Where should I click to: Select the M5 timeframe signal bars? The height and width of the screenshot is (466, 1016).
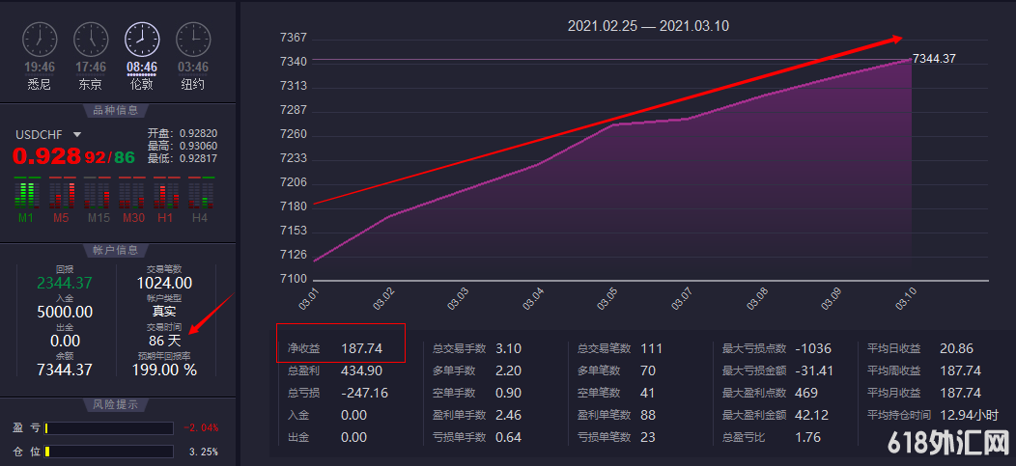pos(61,194)
